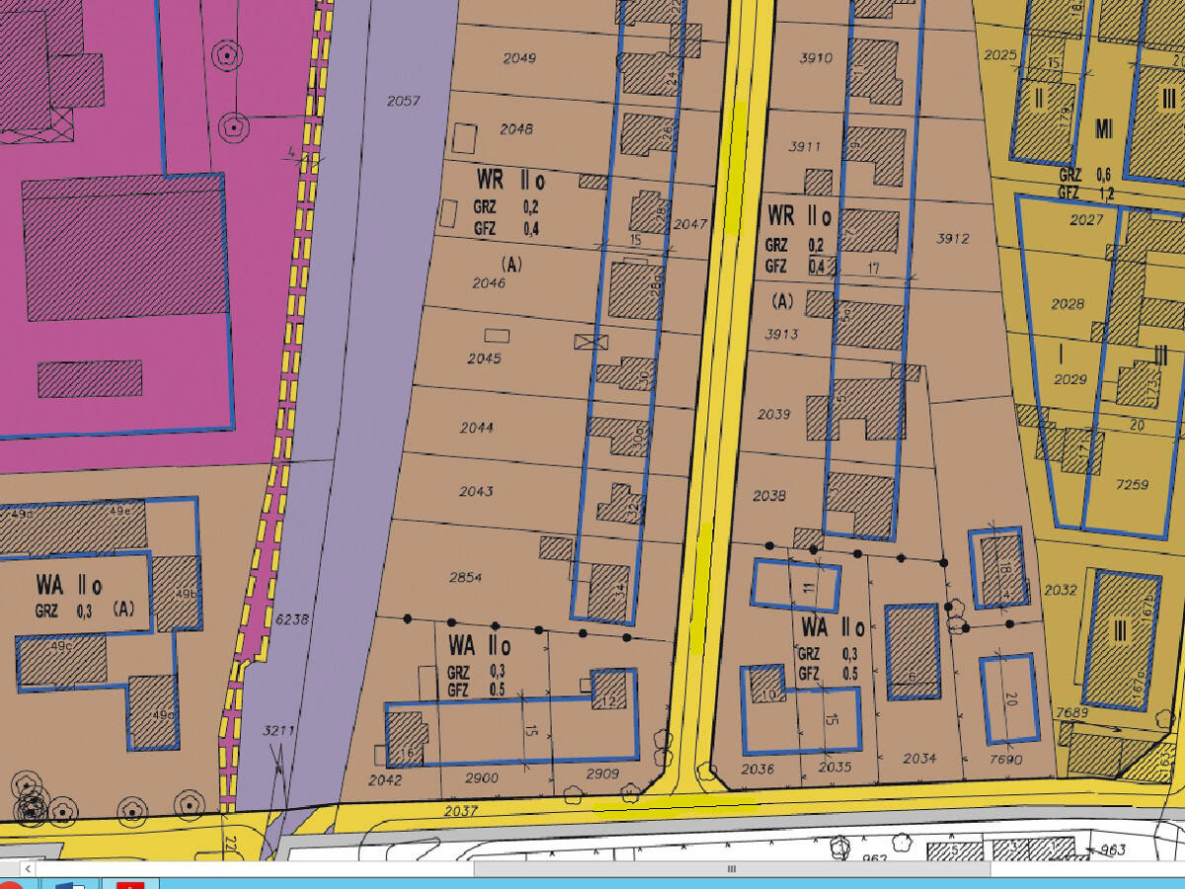Click the crossed-box symbol beside parcel 2045
Image resolution: width=1185 pixels, height=889 pixels.
[x=585, y=342]
